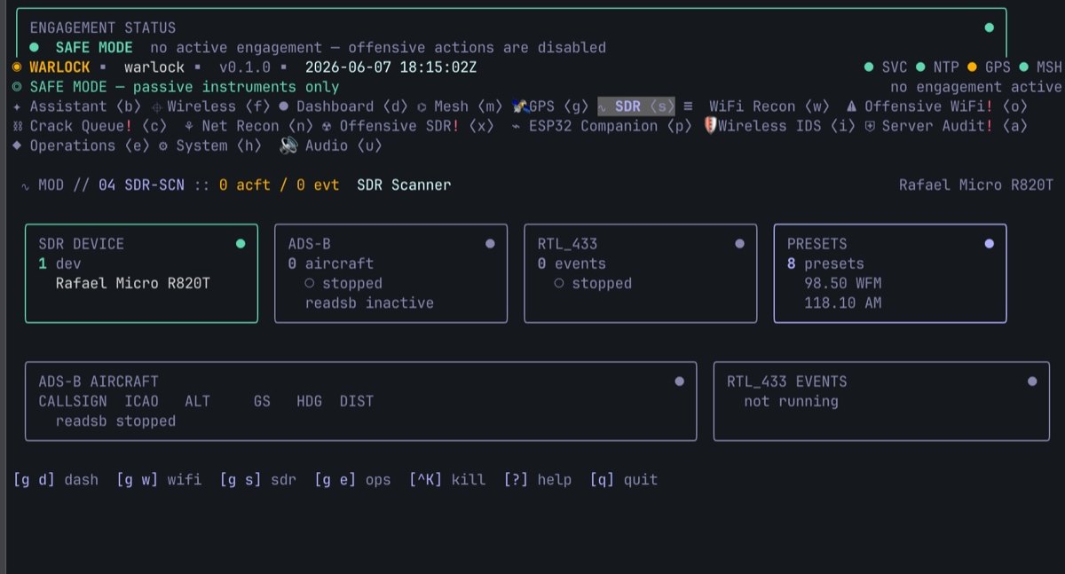Click the green dot on SDR DEVICE card
Viewport: 1065px width, 574px height.
point(241,243)
